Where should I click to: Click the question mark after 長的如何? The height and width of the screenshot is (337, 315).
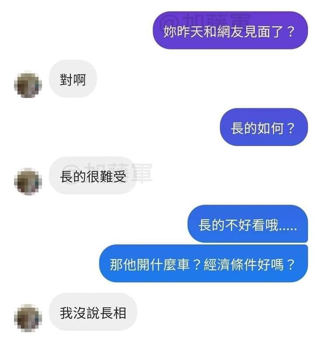pos(290,129)
